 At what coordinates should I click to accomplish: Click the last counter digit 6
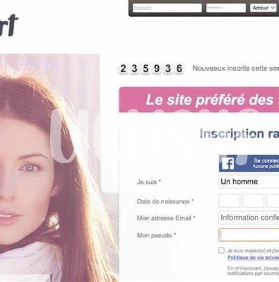tap(179, 68)
